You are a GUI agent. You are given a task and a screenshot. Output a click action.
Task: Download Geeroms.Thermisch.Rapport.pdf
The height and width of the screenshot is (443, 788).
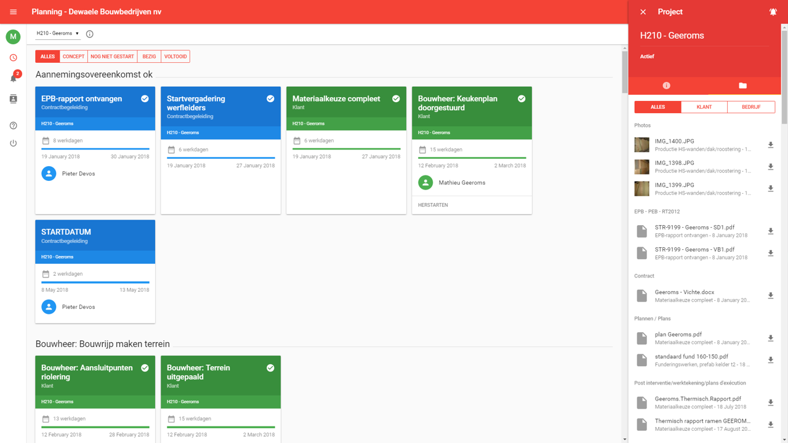[770, 403]
